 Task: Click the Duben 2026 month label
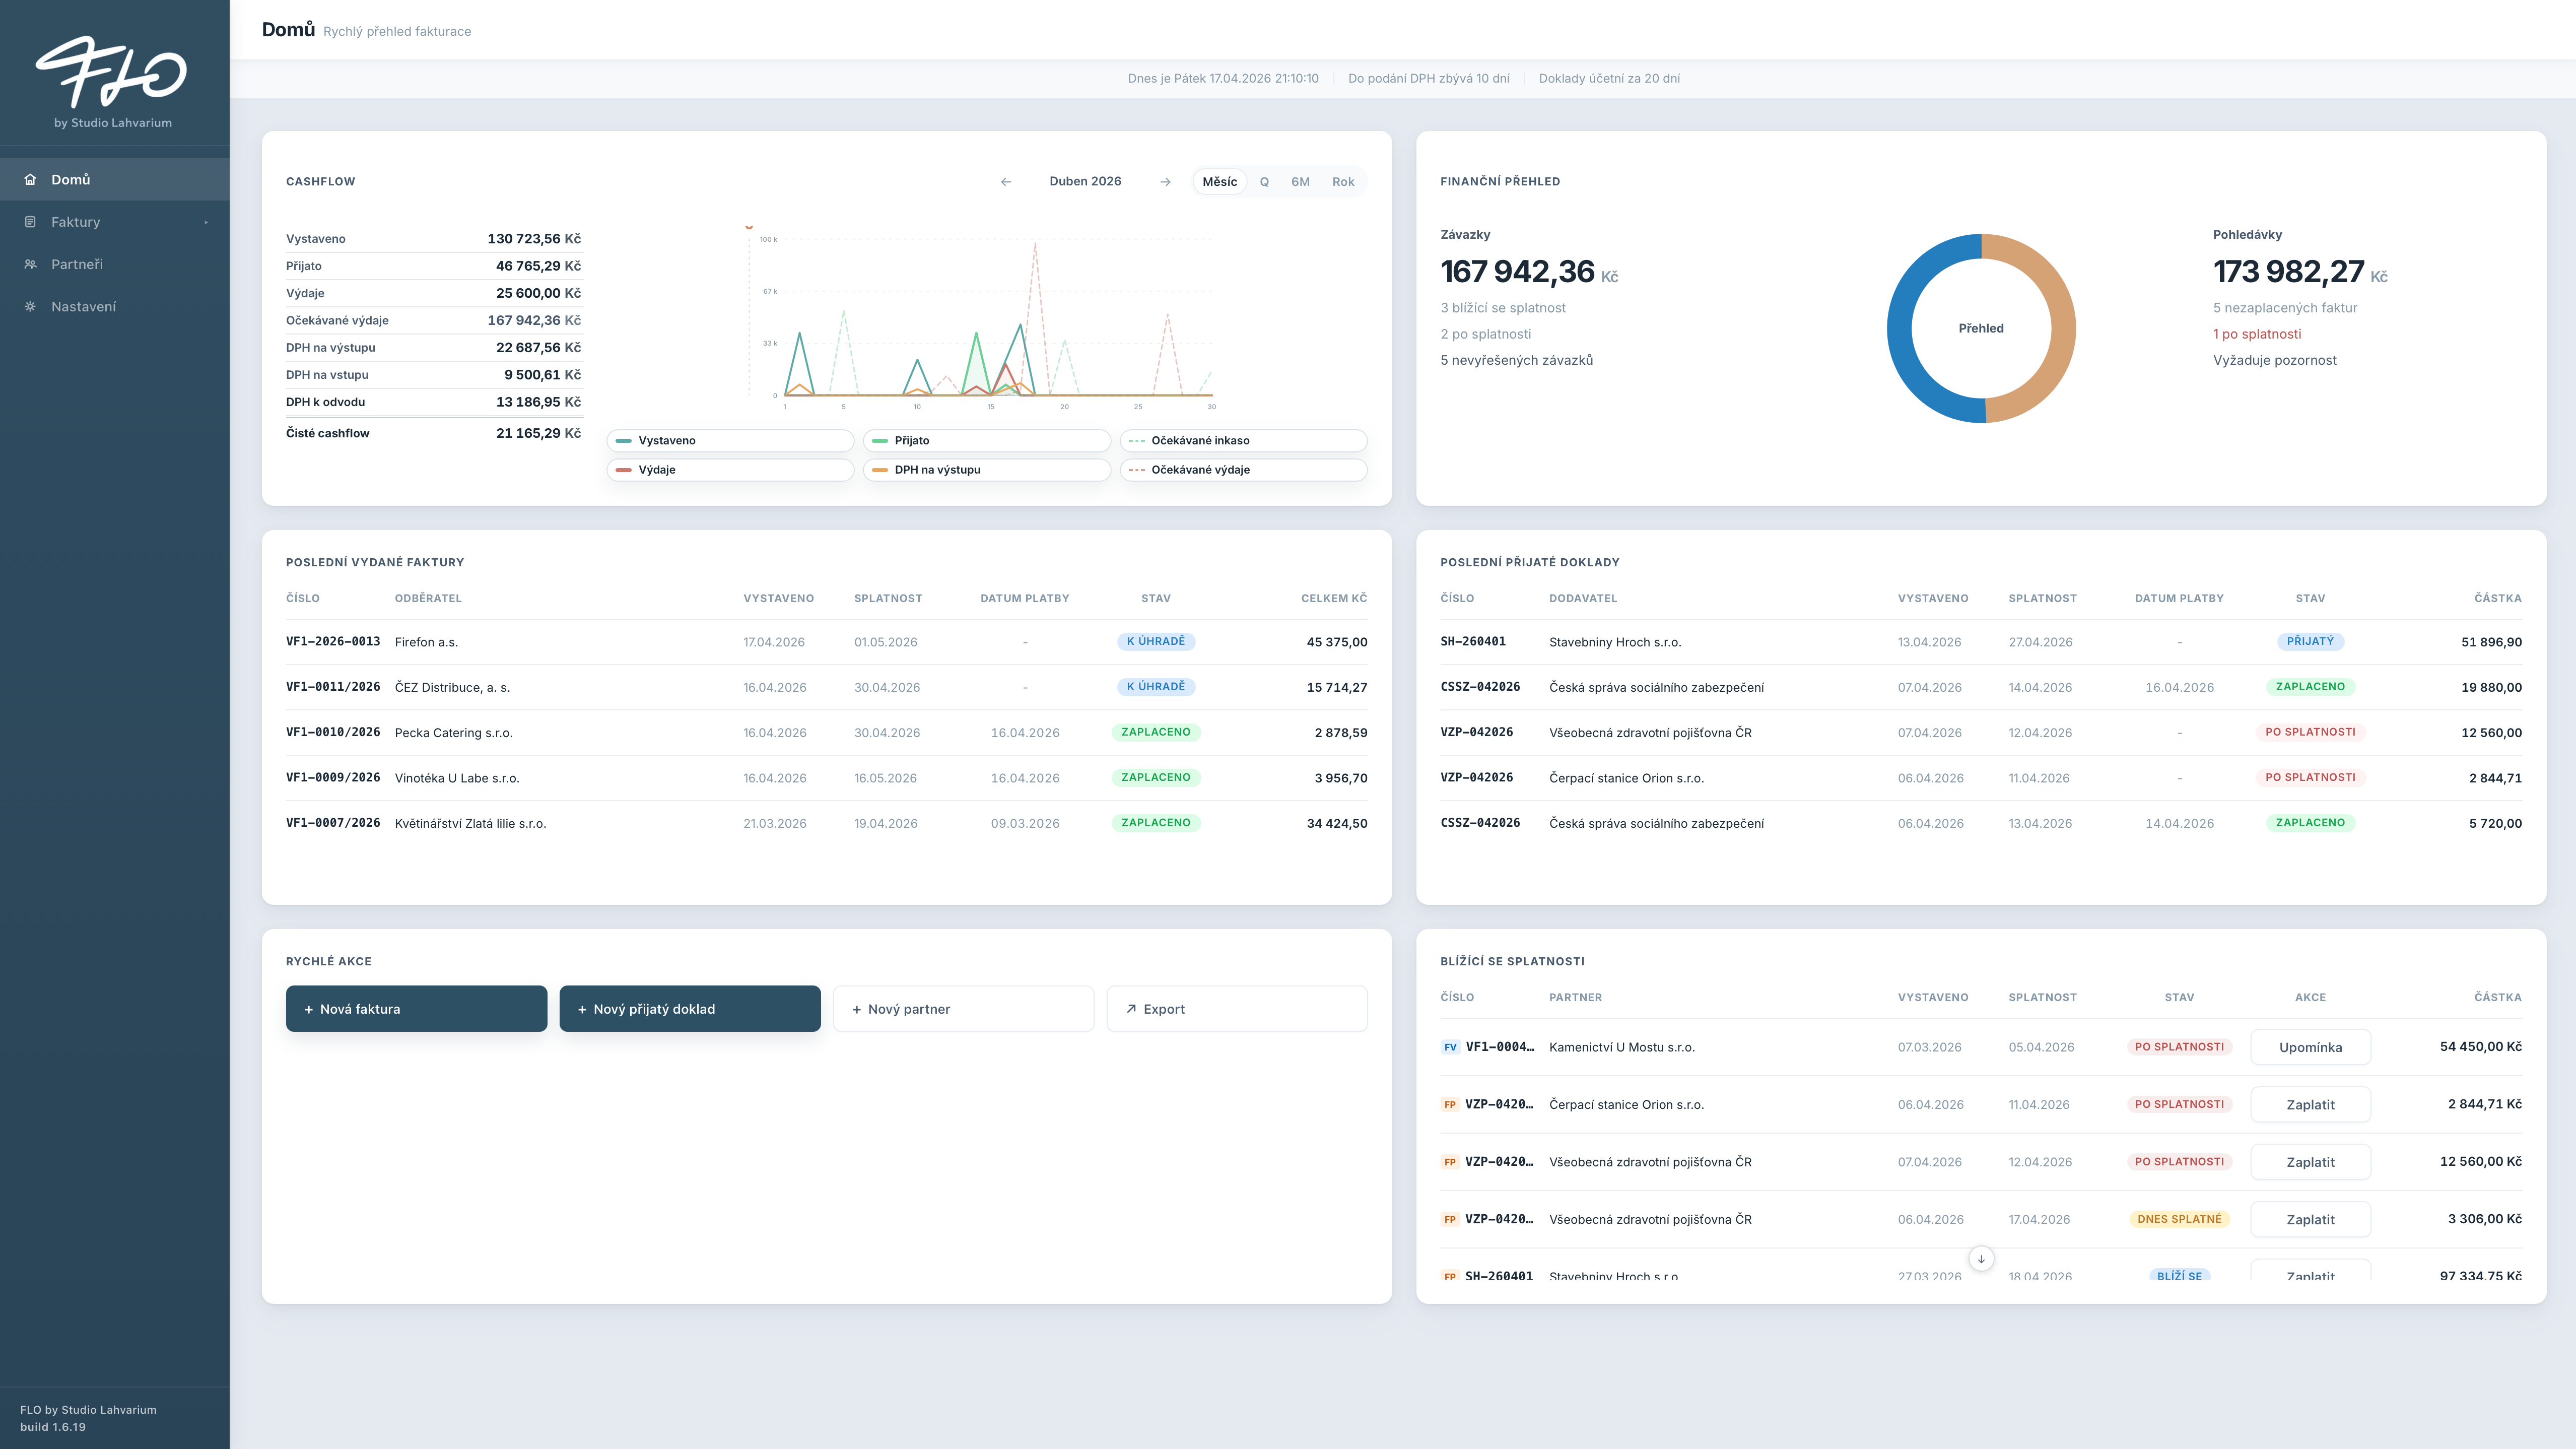1085,182
